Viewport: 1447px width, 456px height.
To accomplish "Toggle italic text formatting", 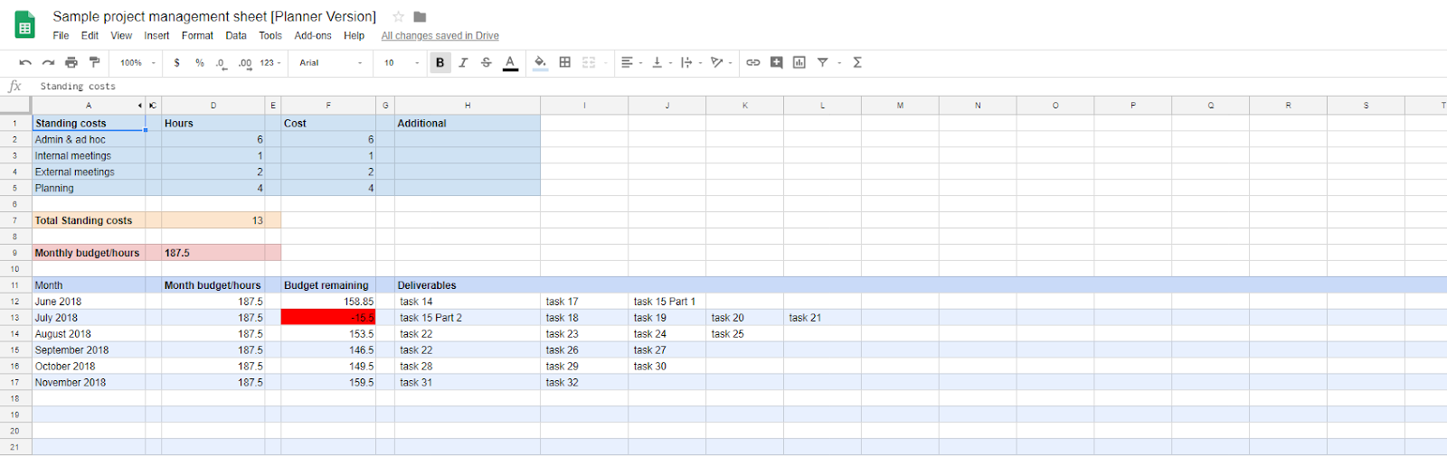I will pos(463,62).
